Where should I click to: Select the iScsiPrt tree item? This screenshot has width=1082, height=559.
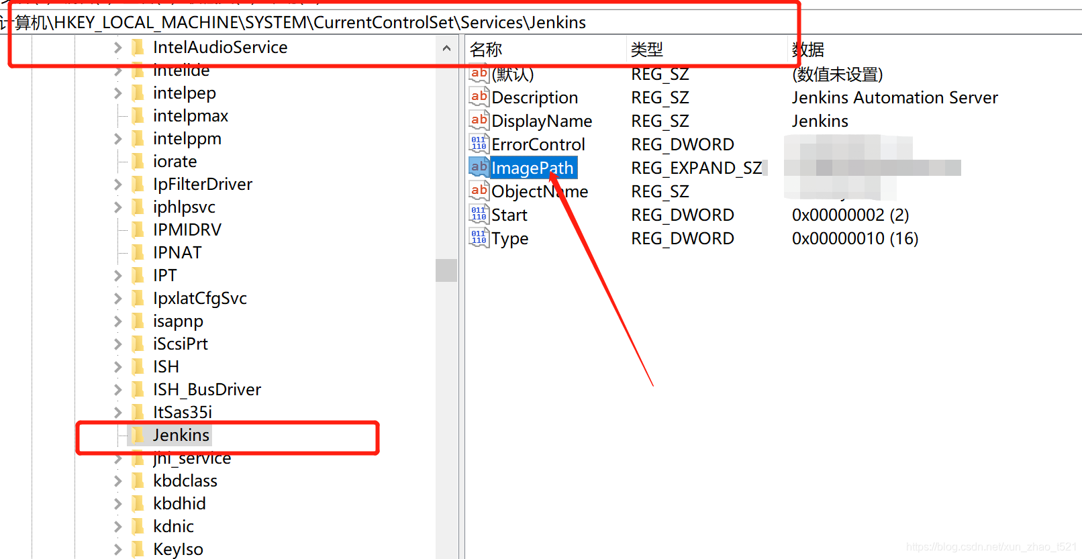tap(181, 344)
